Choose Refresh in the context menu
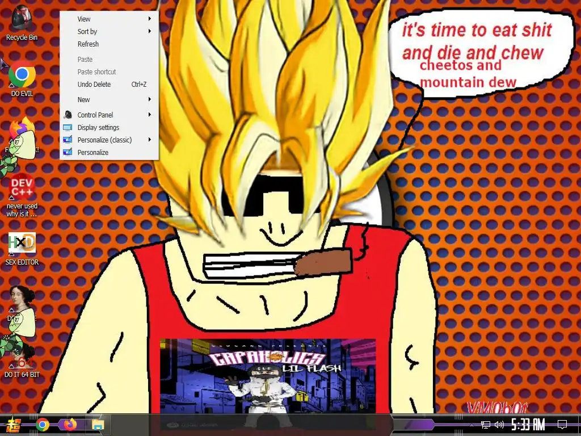Viewport: 581px width, 436px height. (x=110, y=44)
